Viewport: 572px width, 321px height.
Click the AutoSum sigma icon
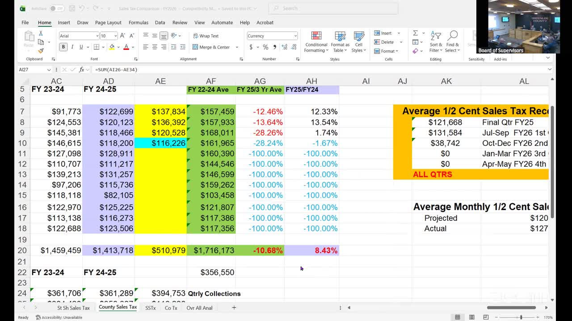pos(415,33)
